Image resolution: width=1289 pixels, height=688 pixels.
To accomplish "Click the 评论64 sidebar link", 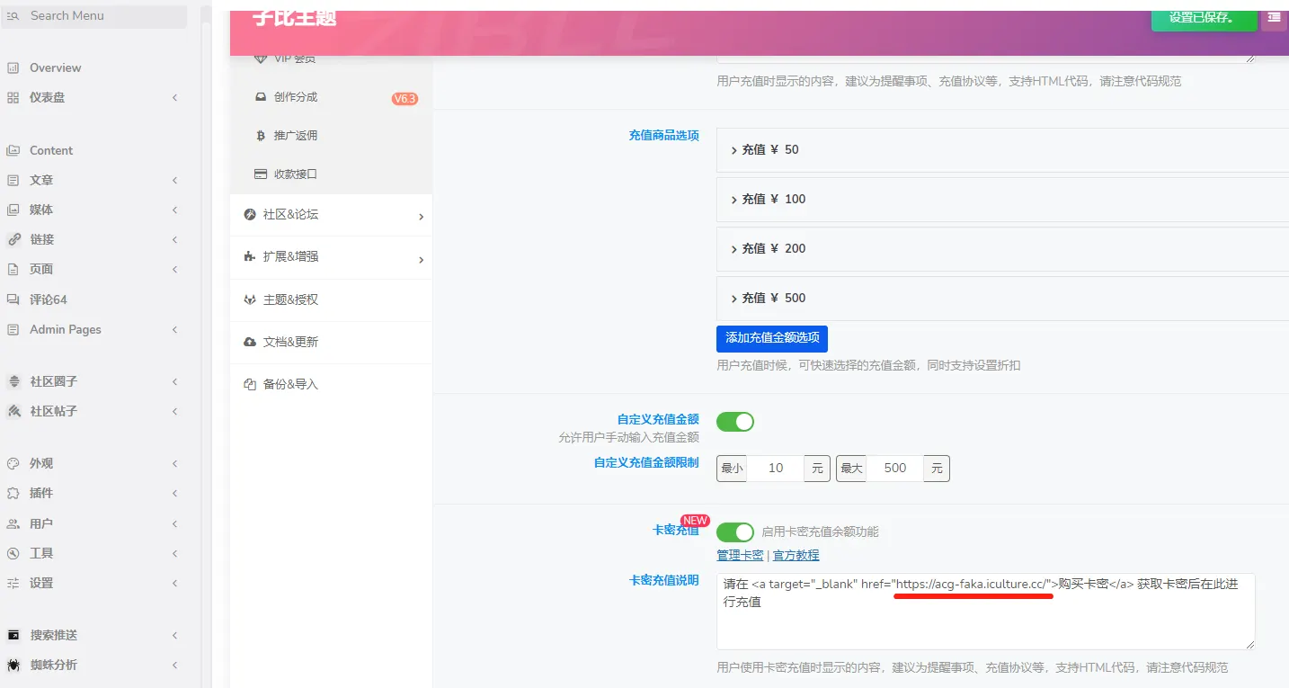I will [49, 299].
